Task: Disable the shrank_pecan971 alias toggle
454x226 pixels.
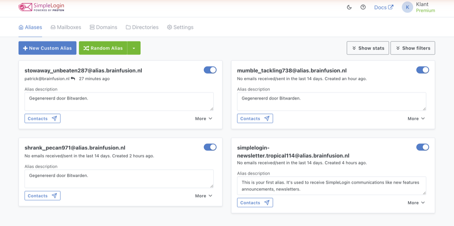Action: 210,147
